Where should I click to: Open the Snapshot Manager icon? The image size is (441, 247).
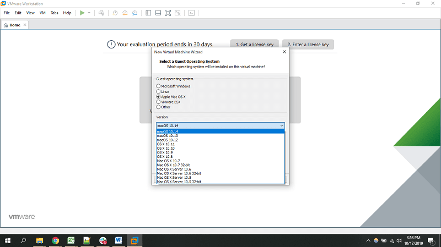click(135, 13)
